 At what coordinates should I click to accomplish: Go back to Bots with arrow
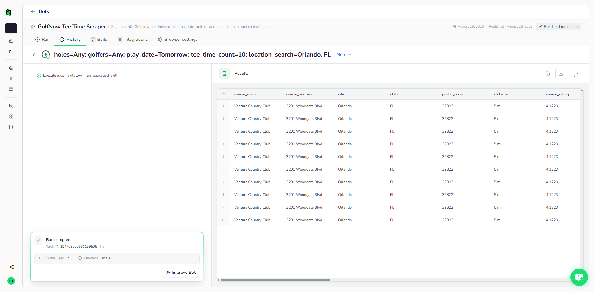pos(33,11)
